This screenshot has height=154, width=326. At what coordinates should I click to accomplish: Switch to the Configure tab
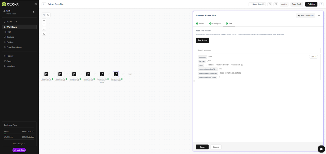coord(215,24)
